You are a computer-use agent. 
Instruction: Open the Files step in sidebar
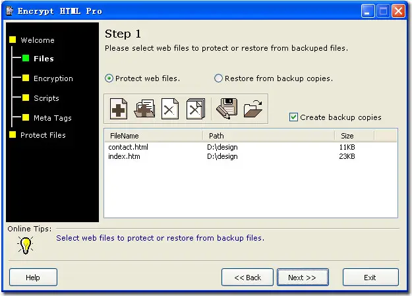[x=44, y=59]
